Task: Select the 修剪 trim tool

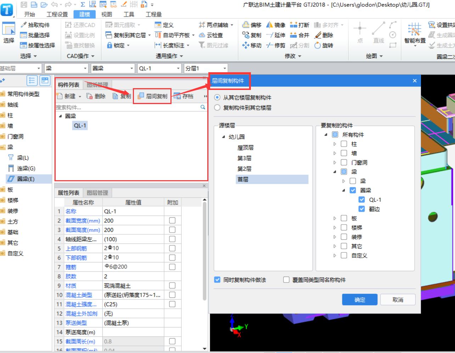Action: point(276,45)
